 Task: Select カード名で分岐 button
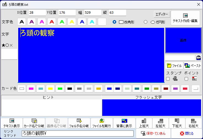[x=34, y=123]
